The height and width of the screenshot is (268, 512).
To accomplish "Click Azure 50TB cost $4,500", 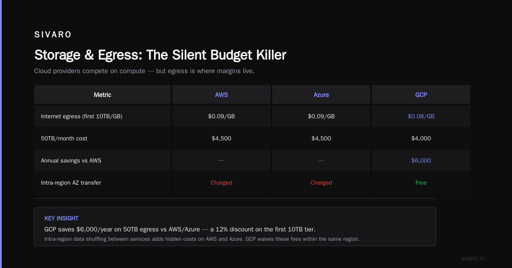I will click(x=321, y=138).
